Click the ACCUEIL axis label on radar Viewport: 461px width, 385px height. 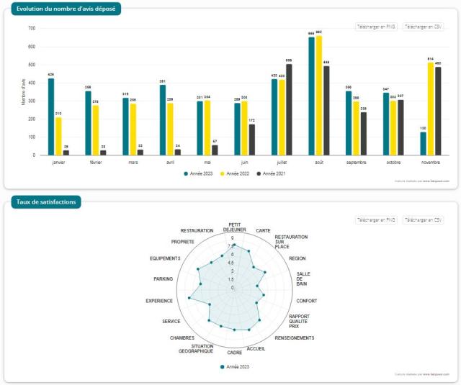pyautogui.click(x=256, y=348)
